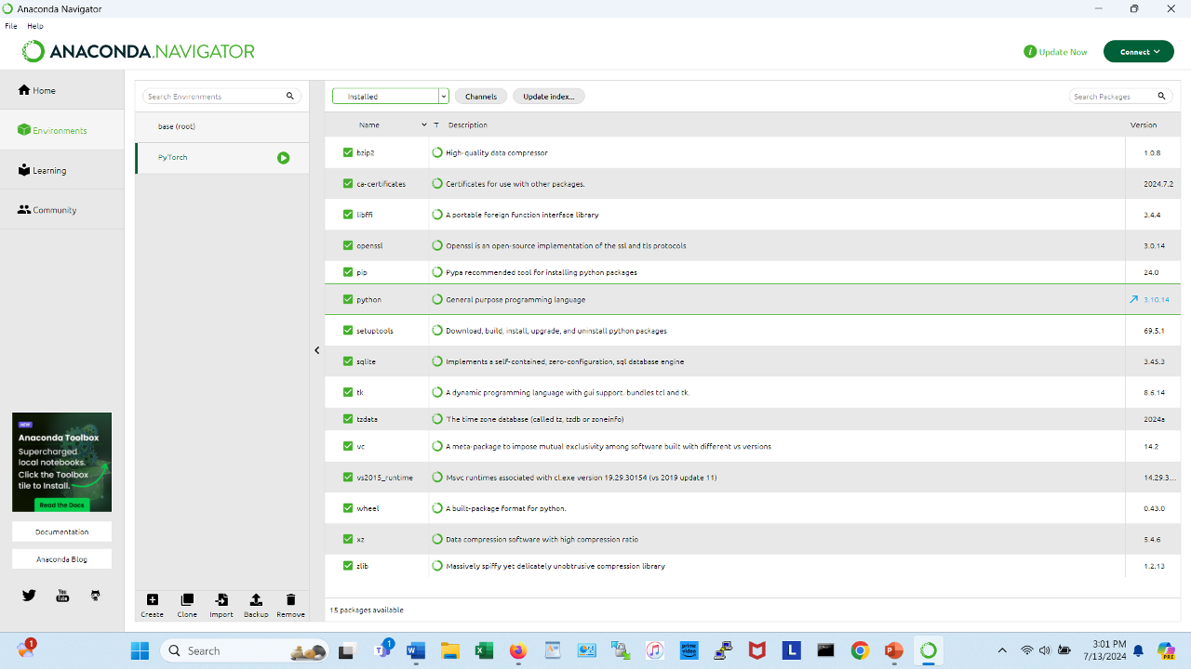Click the Update index... button
The height and width of the screenshot is (669, 1191).
[548, 97]
